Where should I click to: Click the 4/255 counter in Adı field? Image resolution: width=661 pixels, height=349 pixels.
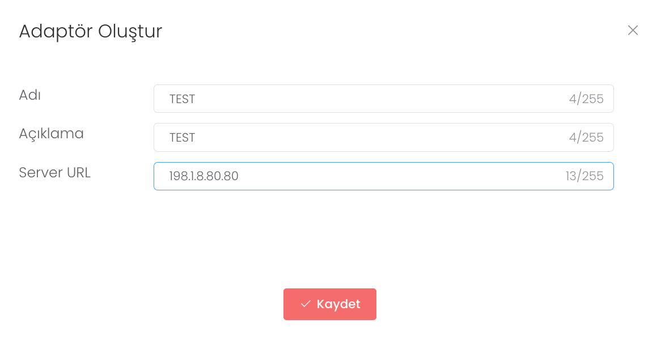pos(586,99)
